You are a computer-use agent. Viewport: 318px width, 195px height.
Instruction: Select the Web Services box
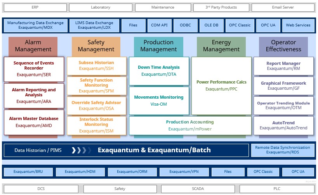[298, 25]
